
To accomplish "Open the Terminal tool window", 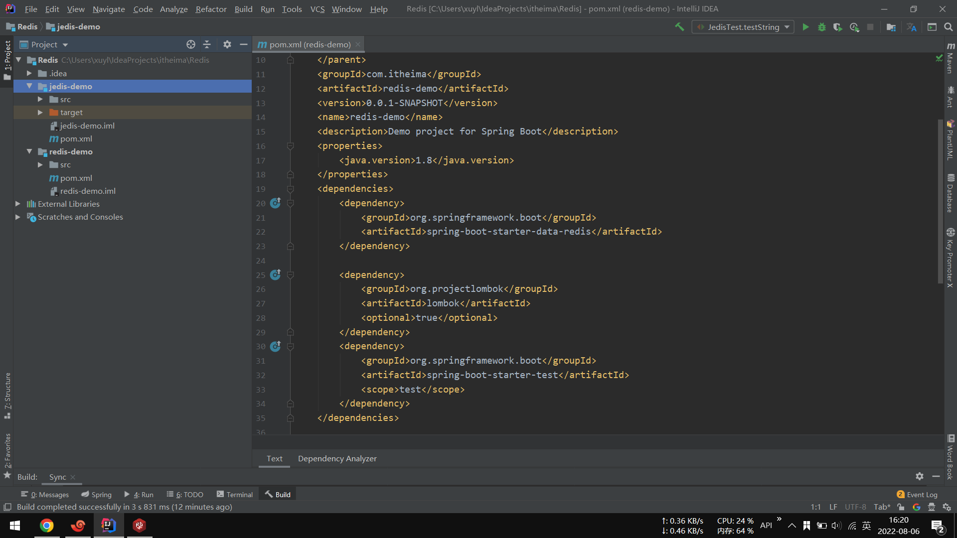I will point(235,494).
